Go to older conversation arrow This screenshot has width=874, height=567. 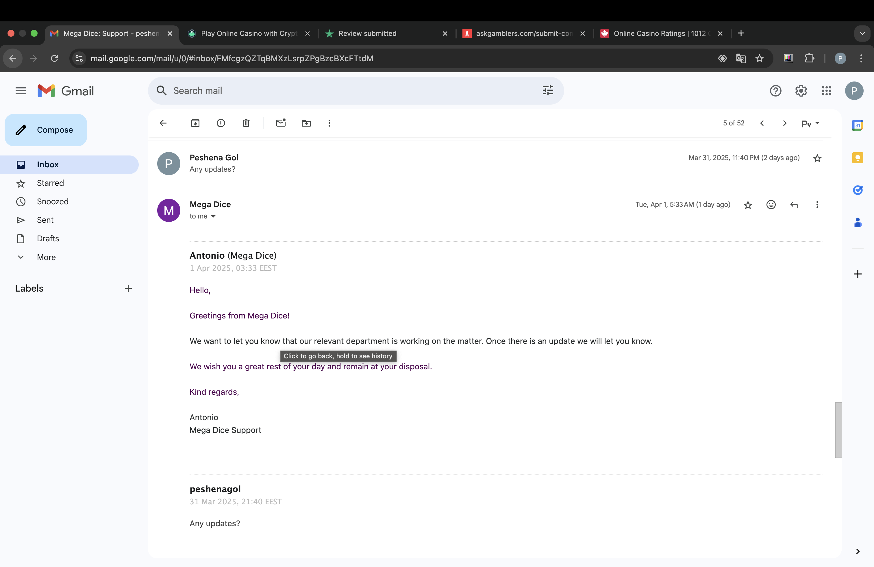(x=785, y=123)
